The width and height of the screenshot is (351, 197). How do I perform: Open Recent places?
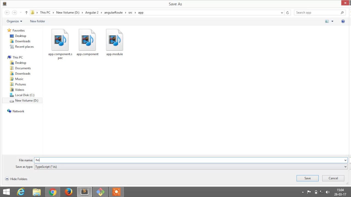(x=24, y=47)
